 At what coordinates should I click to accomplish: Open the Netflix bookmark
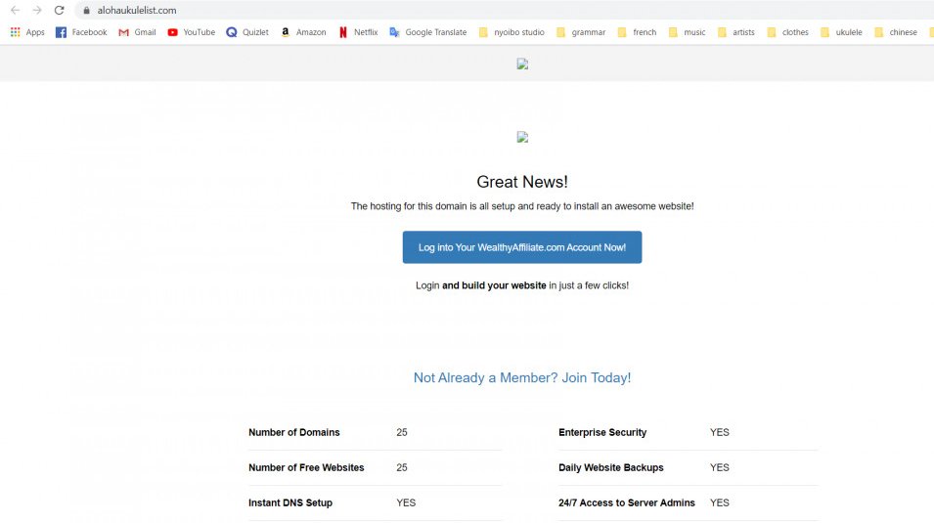pyautogui.click(x=358, y=32)
